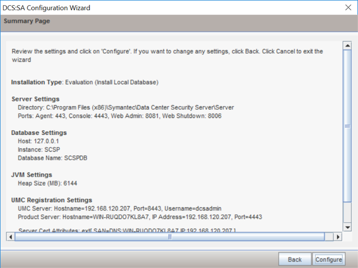Click the 'Summary Page' header title
Viewport: 358px width, 268px height.
point(27,21)
